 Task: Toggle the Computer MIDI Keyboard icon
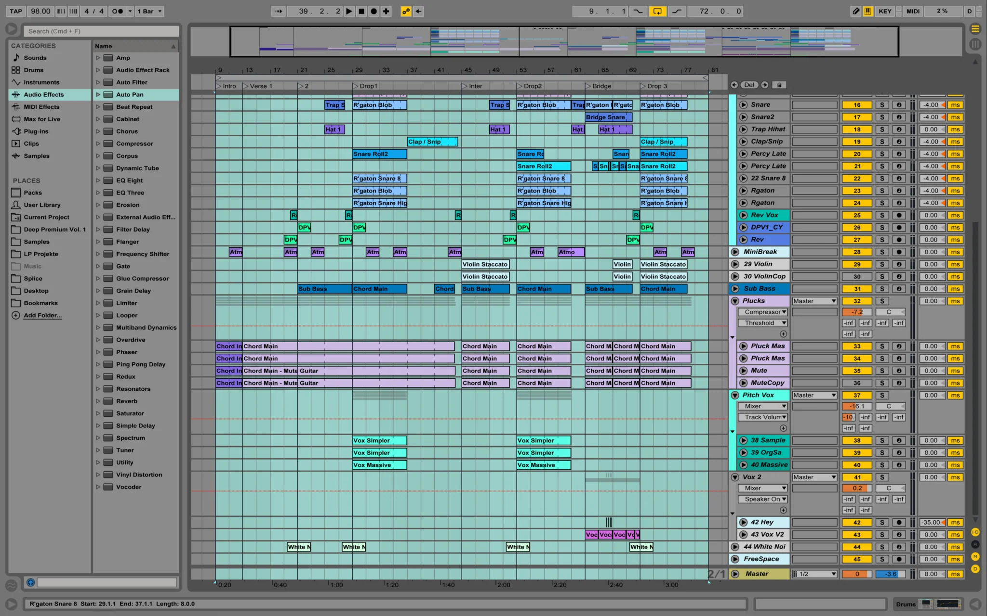point(868,11)
